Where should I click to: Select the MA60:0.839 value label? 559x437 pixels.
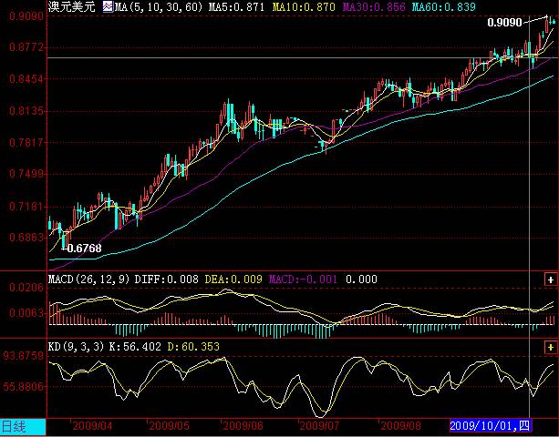(x=444, y=6)
